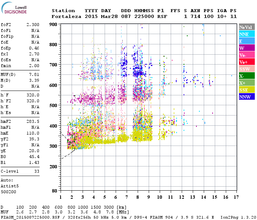257x220 pixels.
Task: Click the foEp value 0.46
Action: pyautogui.click(x=34, y=48)
